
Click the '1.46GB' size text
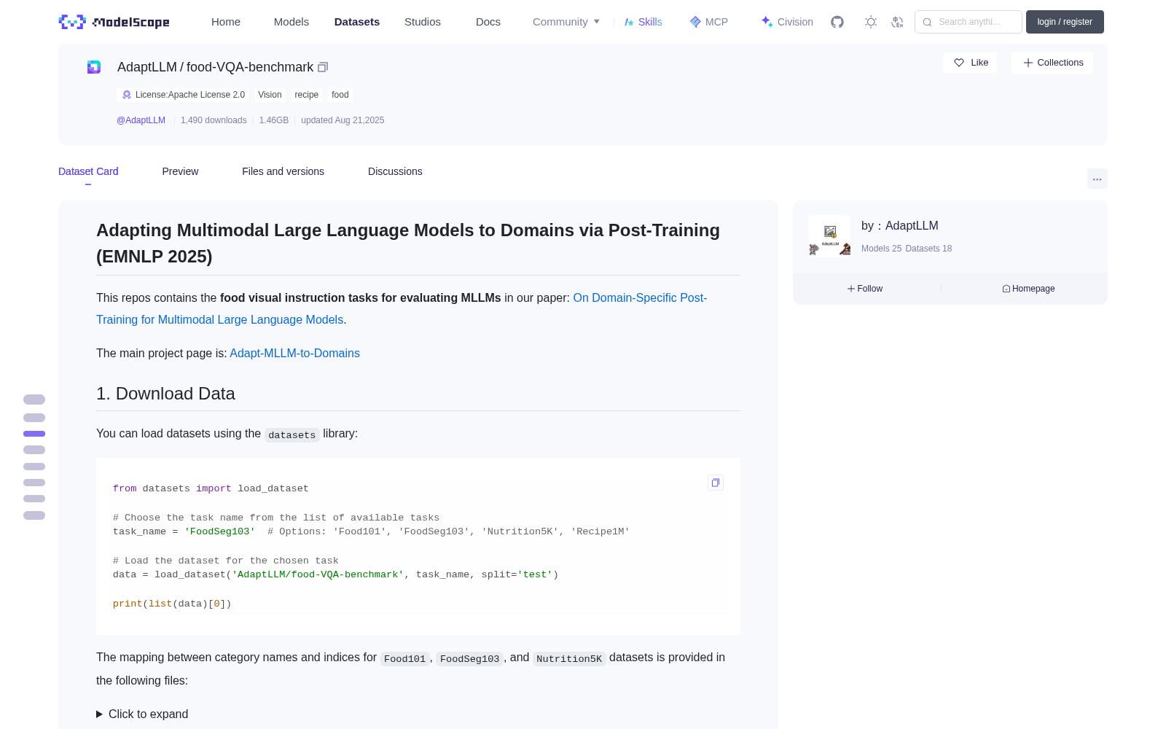point(274,120)
